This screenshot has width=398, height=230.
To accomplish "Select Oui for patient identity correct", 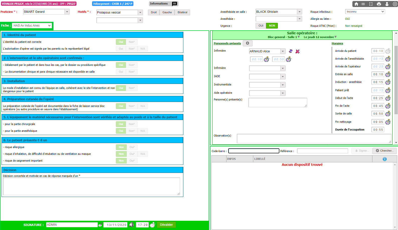I will (121, 42).
